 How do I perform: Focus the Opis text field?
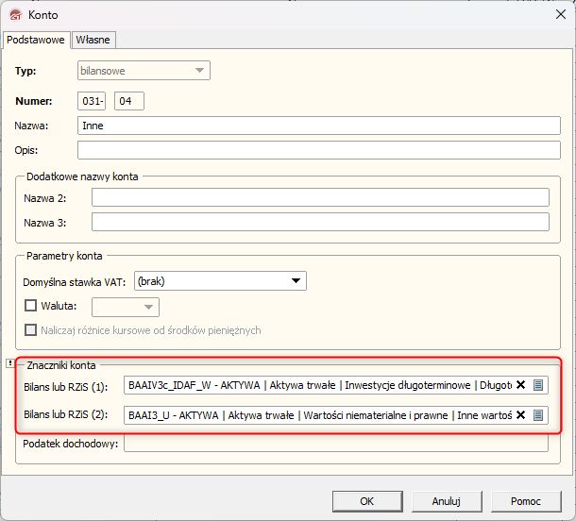313,150
